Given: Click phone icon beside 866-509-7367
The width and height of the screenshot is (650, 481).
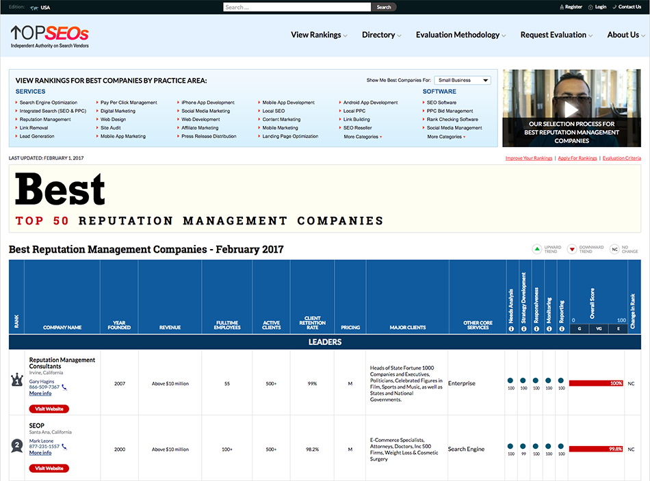Looking at the screenshot, I should pos(64,387).
